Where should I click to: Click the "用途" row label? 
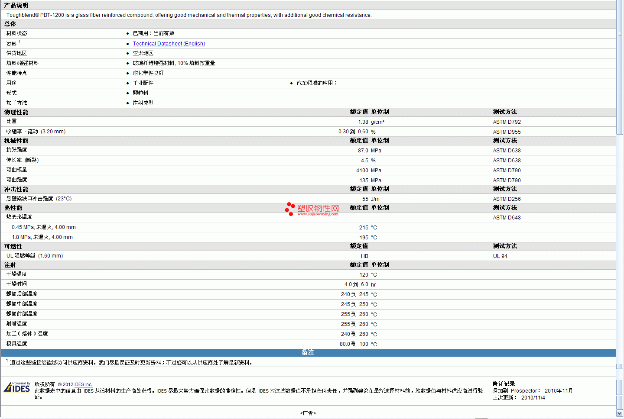12,83
